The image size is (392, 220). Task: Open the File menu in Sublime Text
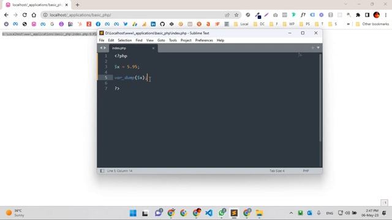tap(102, 40)
